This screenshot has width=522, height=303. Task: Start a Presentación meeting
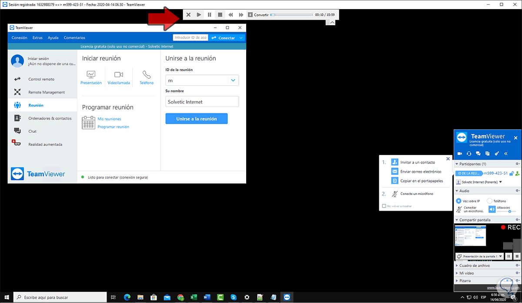(x=91, y=77)
